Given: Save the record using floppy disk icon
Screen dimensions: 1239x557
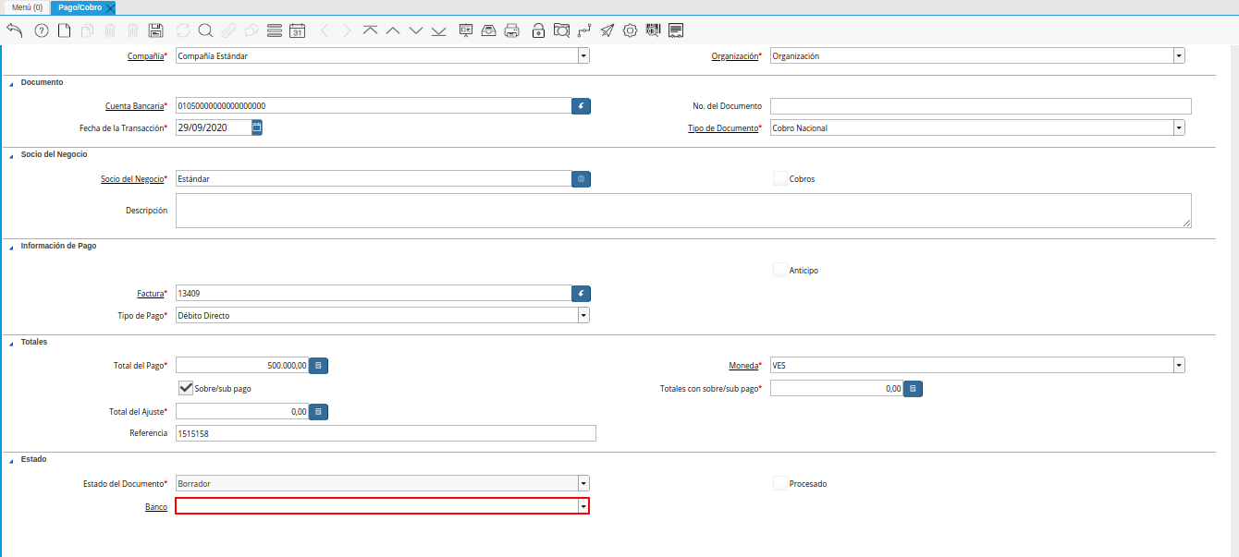Looking at the screenshot, I should pos(155,30).
